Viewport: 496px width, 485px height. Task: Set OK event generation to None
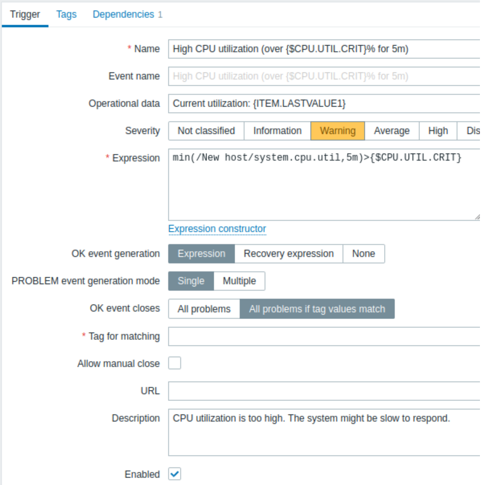pyautogui.click(x=364, y=253)
